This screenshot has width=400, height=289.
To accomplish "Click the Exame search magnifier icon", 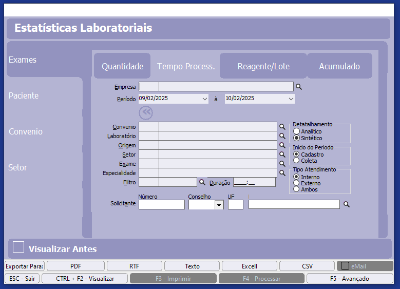I will (x=282, y=163).
